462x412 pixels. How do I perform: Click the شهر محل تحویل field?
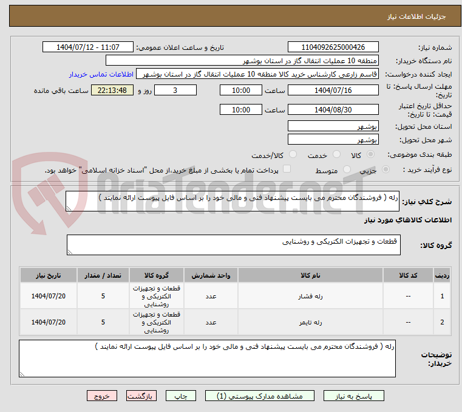[333, 140]
